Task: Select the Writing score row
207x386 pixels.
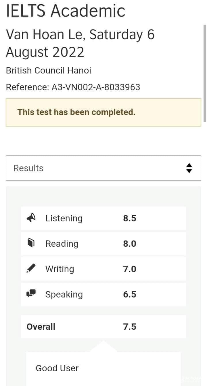Action: (x=103, y=269)
